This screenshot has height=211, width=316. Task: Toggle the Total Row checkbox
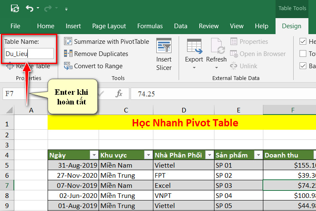[x=303, y=53]
